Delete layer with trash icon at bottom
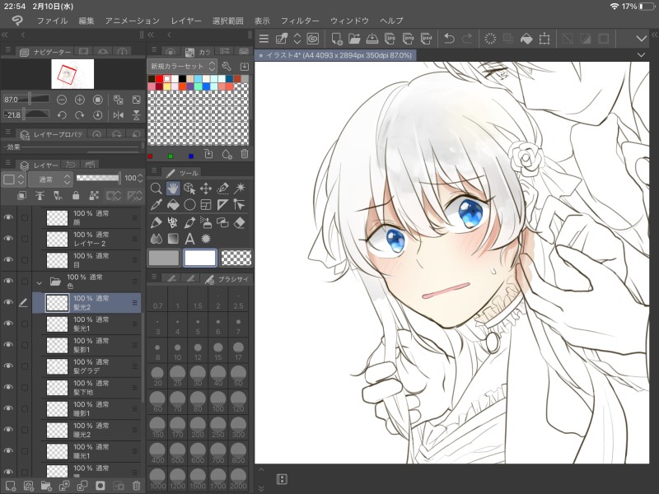 click(136, 486)
